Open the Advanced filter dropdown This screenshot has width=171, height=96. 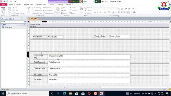[x=48, y=10]
